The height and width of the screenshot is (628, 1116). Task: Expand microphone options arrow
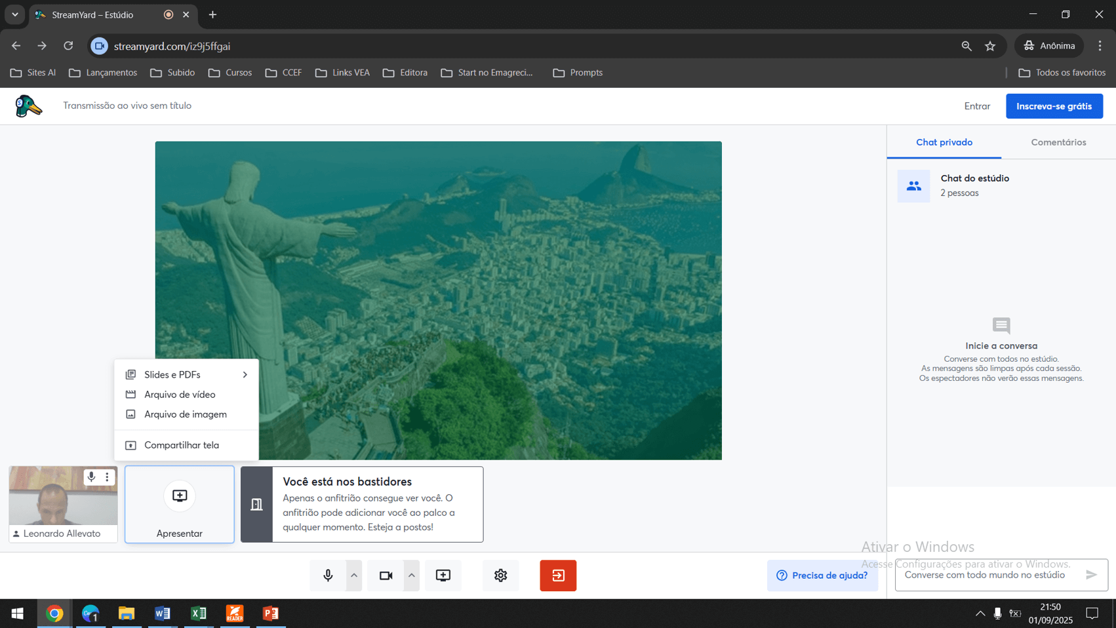tap(354, 576)
